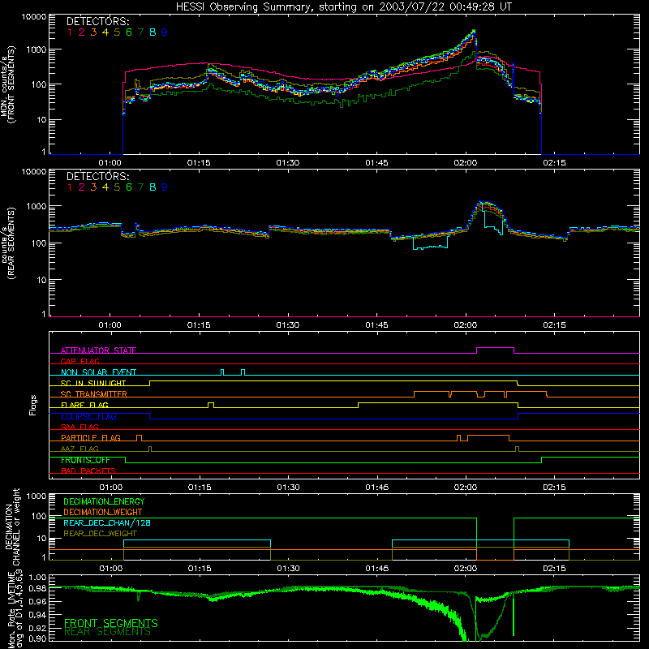Click the vertical 'Flags' axis label
Viewport: 649px width, 649px height.
33,406
